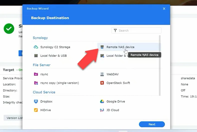197x132 pixels.
Task: Click rsync copy (single-version) label
Action: click(59, 83)
